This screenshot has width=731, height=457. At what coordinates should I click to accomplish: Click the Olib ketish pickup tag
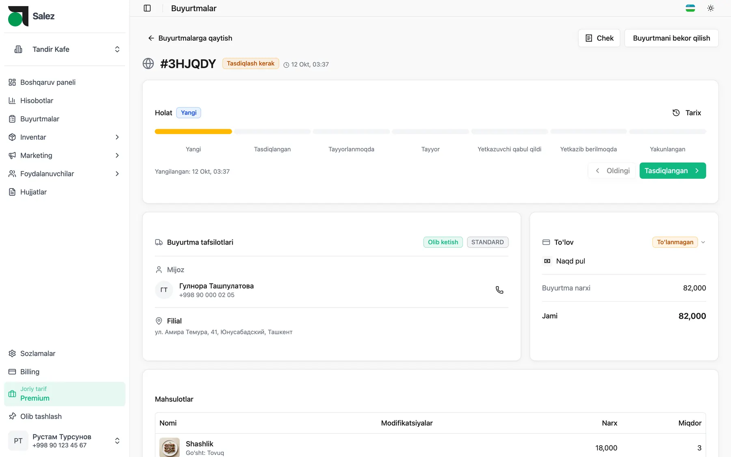point(443,242)
